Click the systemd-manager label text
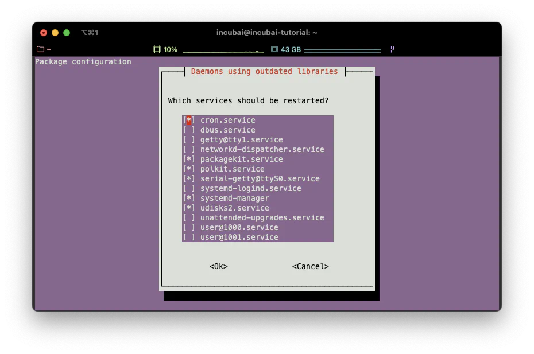Image resolution: width=534 pixels, height=354 pixels. tap(235, 198)
